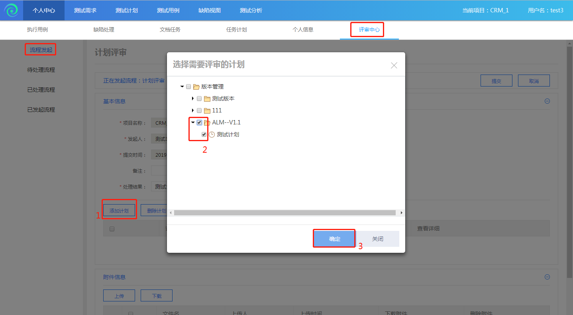Screen dimensions: 573x315
Task: Close the plan selection dialog with X
Action: click(x=394, y=65)
